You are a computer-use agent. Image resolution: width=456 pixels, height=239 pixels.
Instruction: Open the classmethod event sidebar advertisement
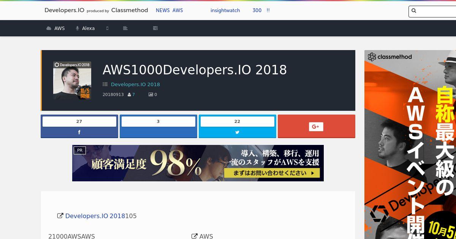[410, 145]
